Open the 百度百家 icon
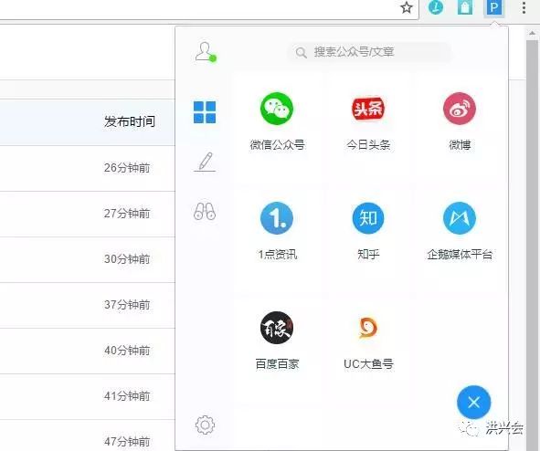 tap(277, 328)
